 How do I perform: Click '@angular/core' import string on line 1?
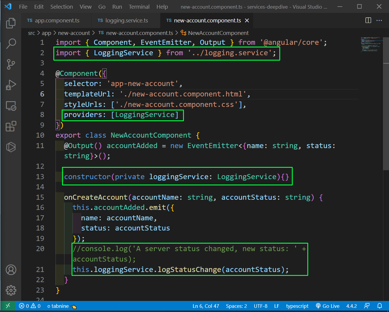(x=291, y=42)
